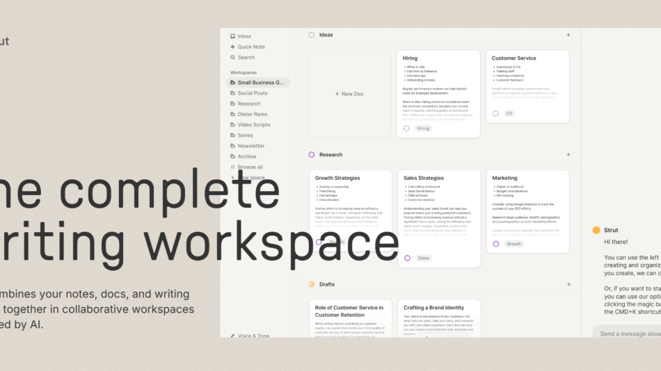This screenshot has width=661, height=371.
Task: Click plus icon in the Ideas section header
Action: point(568,35)
